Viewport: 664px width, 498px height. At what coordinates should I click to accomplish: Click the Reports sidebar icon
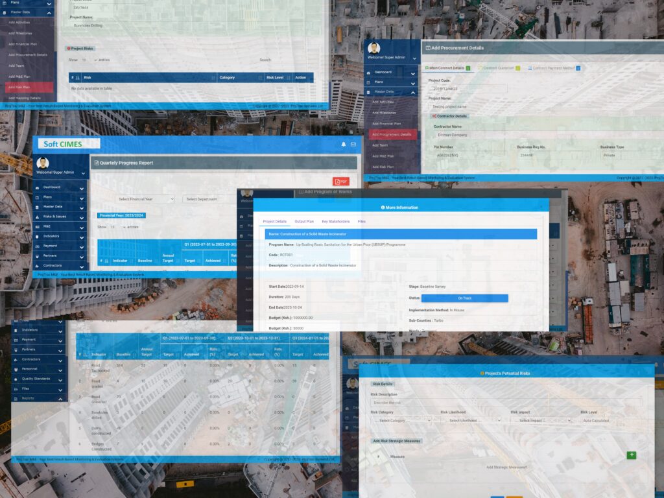point(16,397)
